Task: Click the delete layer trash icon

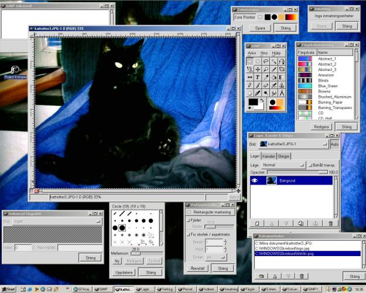Action: 330,223
